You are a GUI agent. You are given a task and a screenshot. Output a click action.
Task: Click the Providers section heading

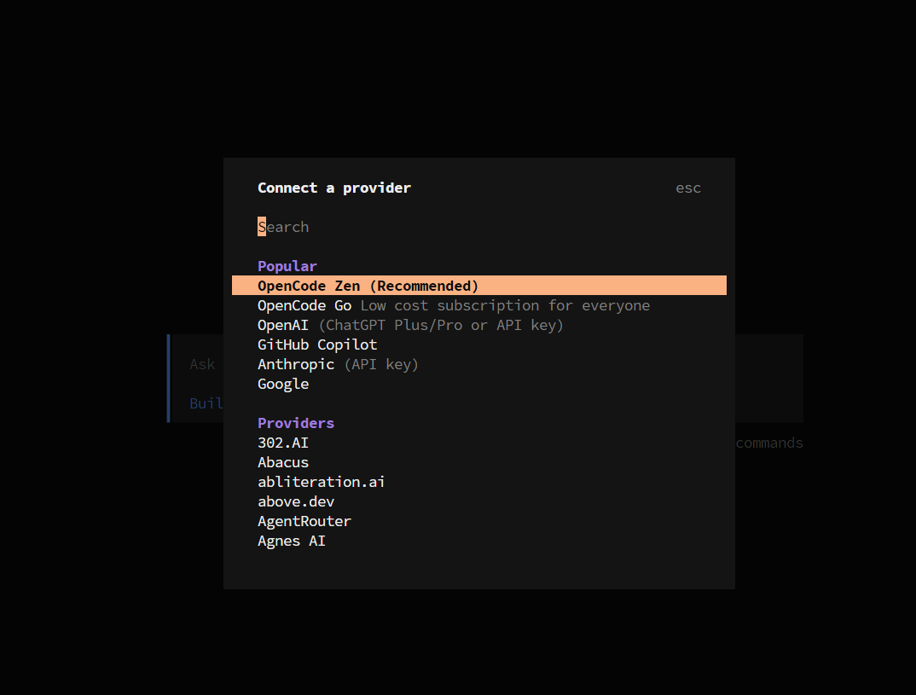click(296, 423)
